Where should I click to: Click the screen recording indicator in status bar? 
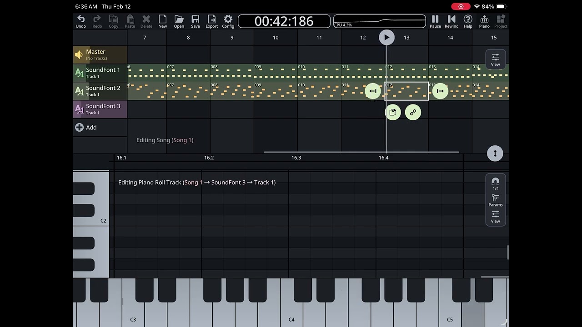461,6
